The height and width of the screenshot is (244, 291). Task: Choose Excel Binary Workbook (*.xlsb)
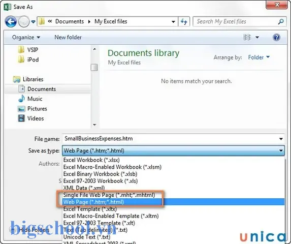pyautogui.click(x=173, y=174)
